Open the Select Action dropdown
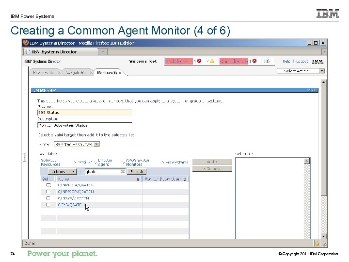 click(322, 71)
